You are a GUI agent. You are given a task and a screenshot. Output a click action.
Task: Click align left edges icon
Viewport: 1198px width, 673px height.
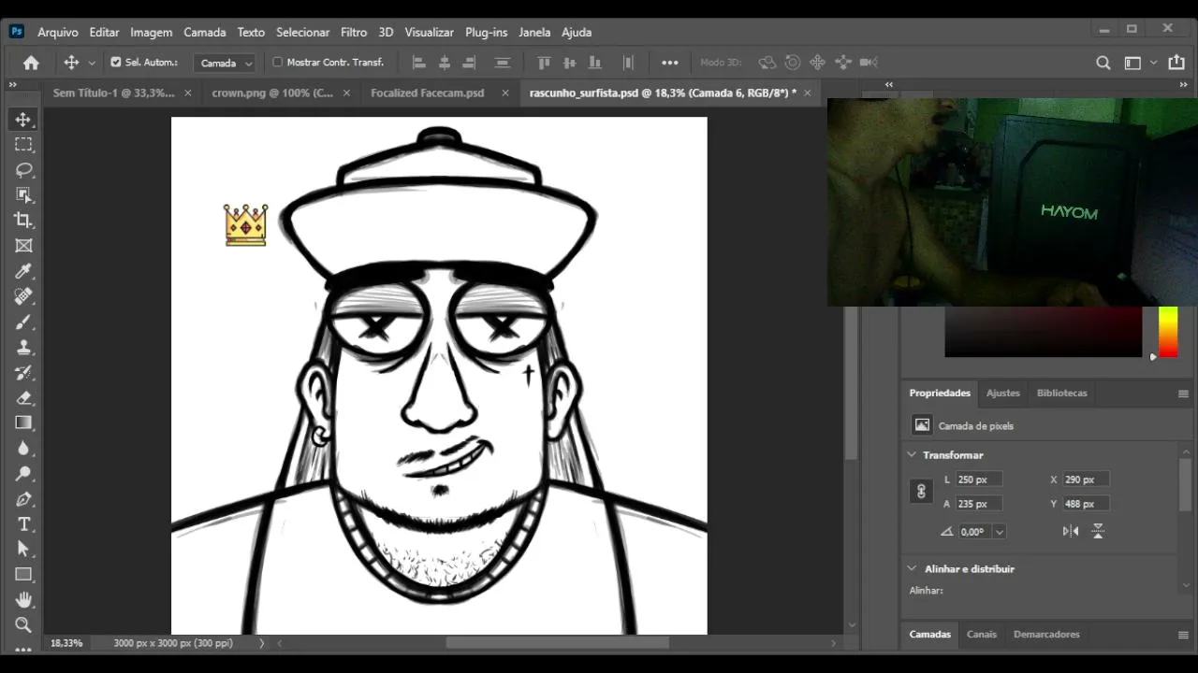pyautogui.click(x=419, y=63)
